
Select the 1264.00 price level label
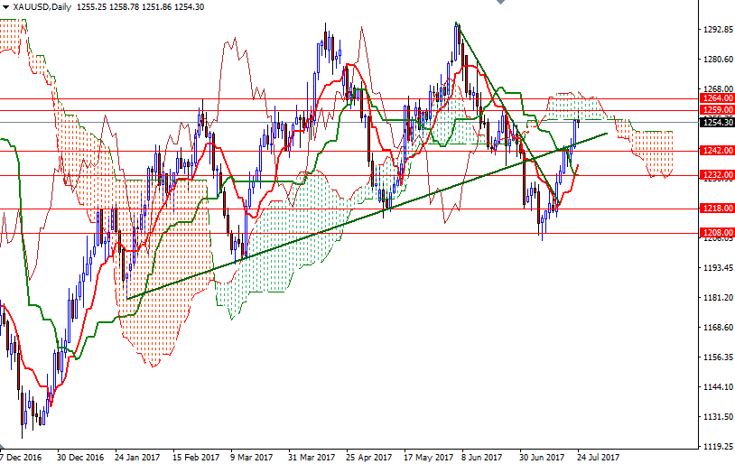717,98
